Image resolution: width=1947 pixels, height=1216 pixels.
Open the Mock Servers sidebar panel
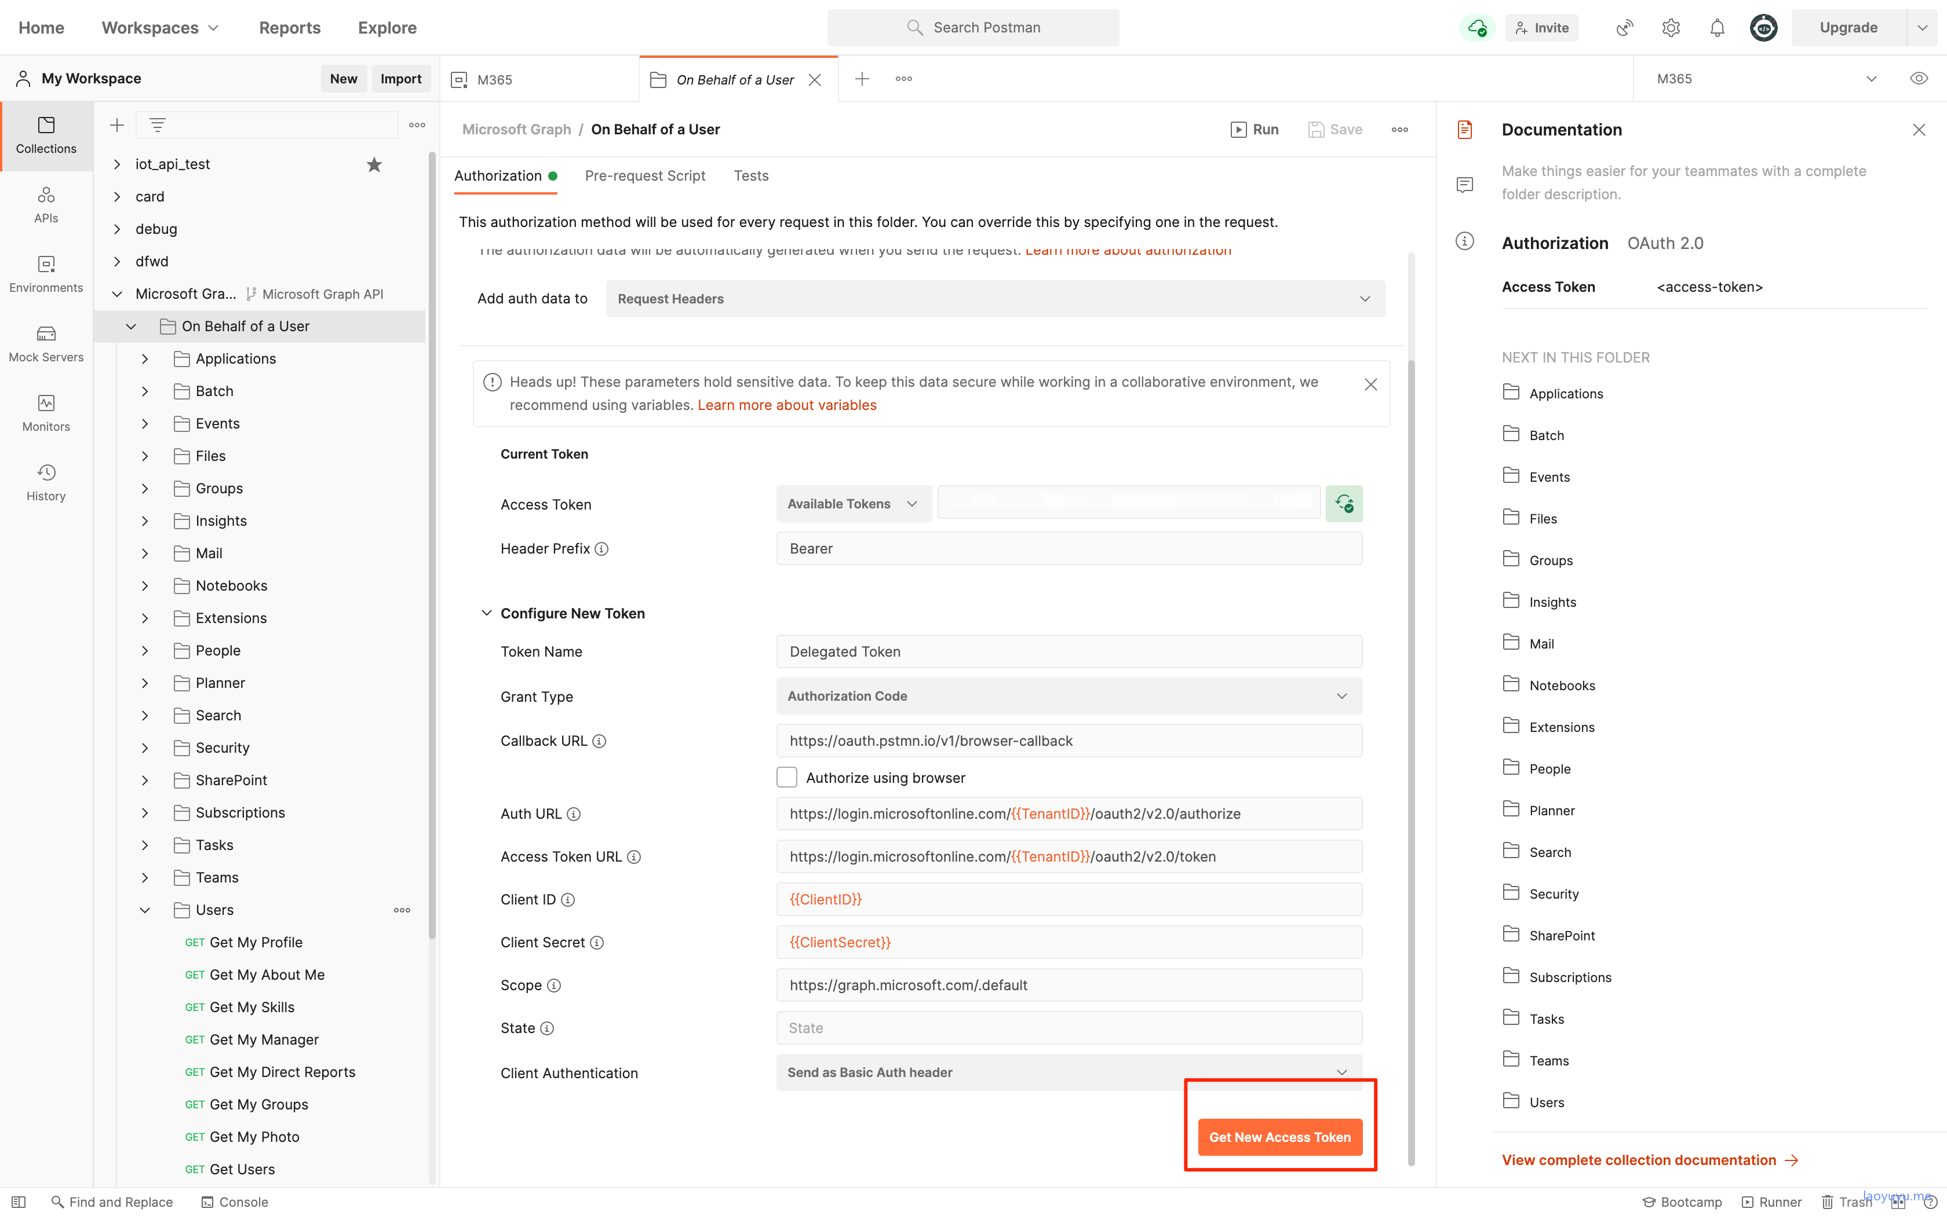[x=46, y=343]
